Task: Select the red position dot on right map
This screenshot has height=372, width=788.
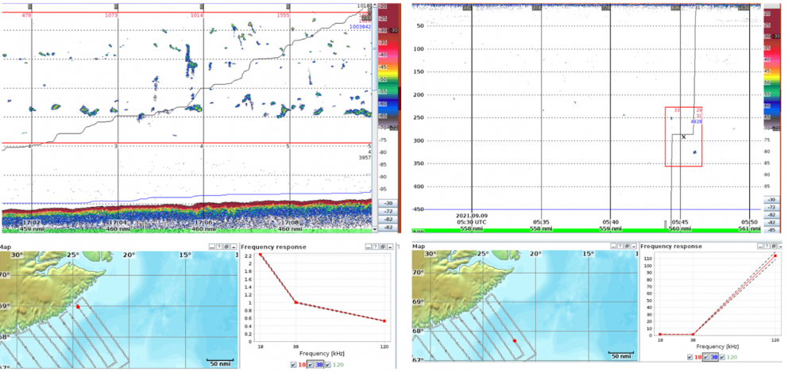Action: (x=515, y=340)
